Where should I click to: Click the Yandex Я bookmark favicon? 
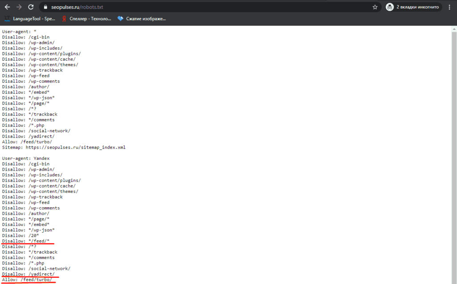click(x=64, y=19)
